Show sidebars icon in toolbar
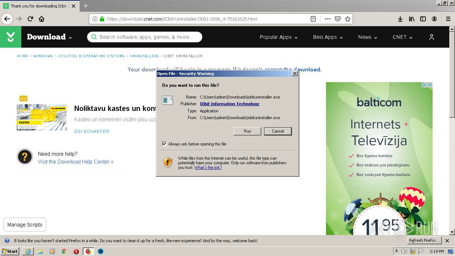The width and height of the screenshot is (455, 256). [423, 19]
